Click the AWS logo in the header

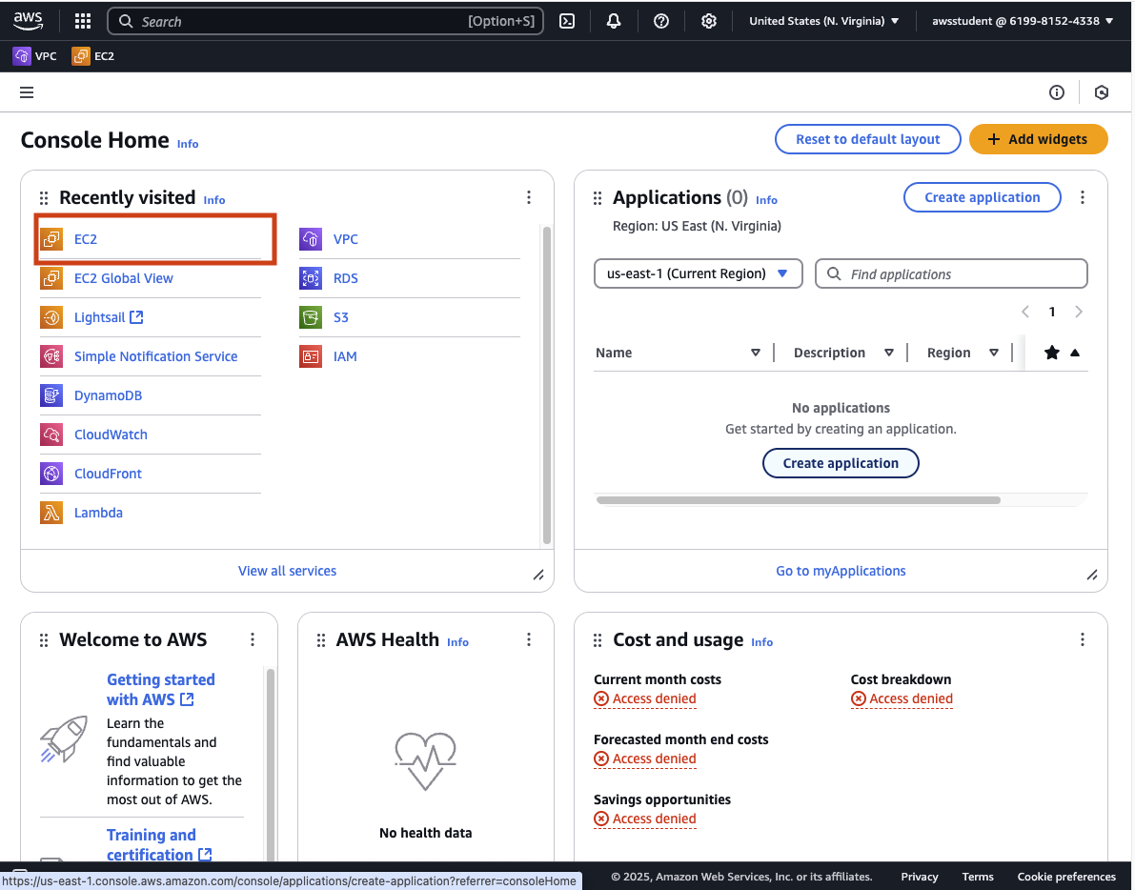(29, 21)
